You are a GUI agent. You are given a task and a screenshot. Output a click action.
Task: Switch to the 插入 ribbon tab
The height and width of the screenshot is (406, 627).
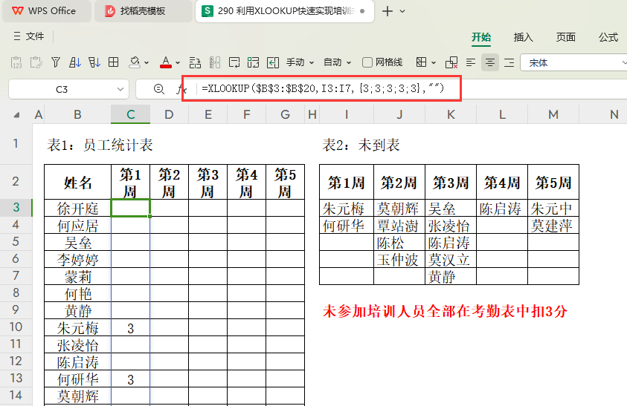523,37
